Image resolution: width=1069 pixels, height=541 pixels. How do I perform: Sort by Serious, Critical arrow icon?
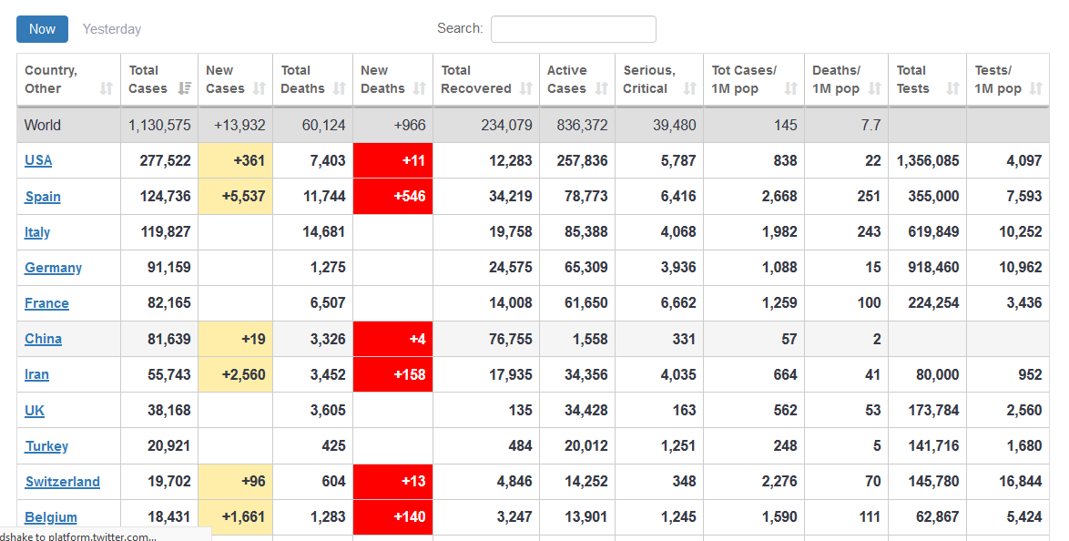pos(689,88)
